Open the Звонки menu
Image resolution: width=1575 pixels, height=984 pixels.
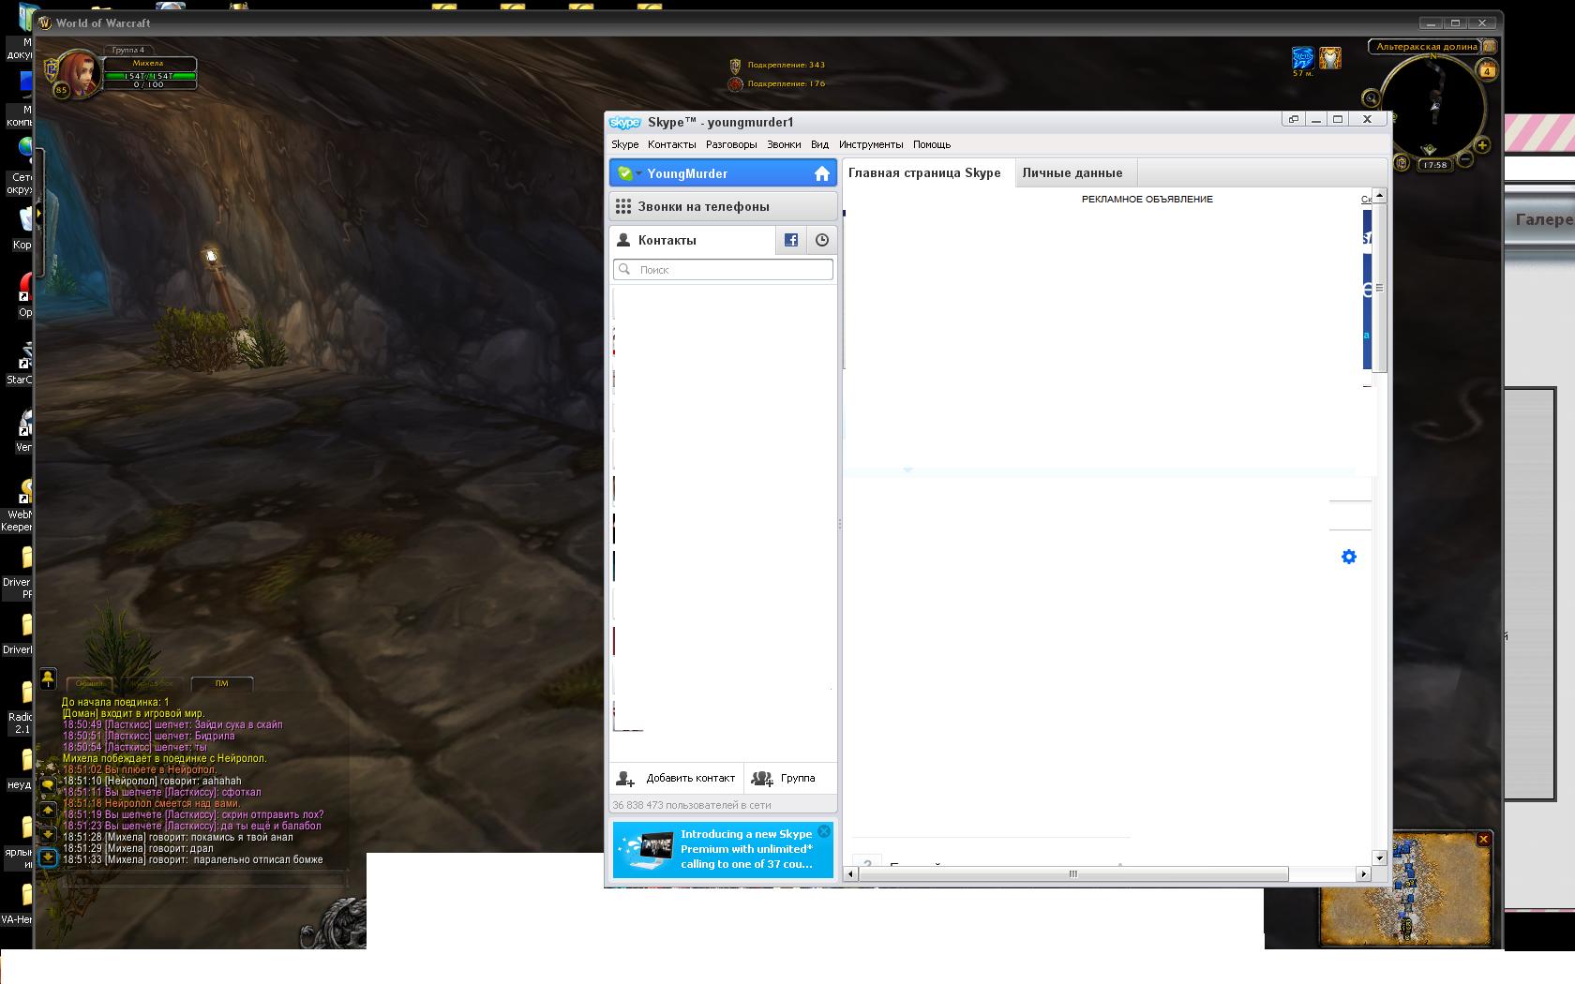pos(784,144)
